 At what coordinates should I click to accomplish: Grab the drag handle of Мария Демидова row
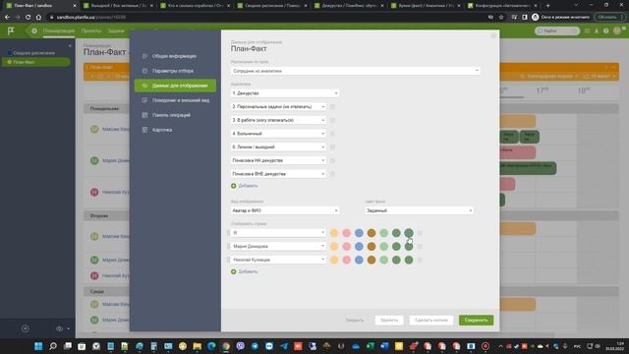[x=229, y=247]
